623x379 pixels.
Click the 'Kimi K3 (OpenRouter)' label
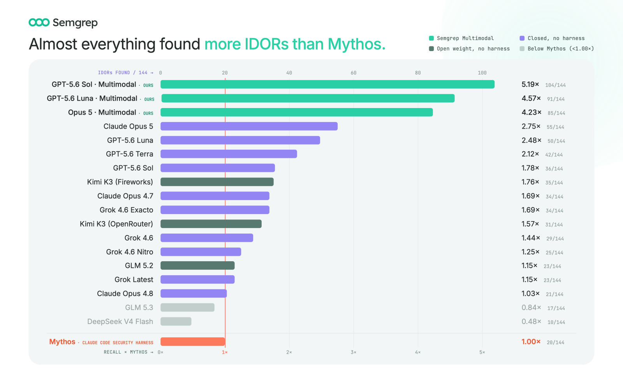click(116, 224)
